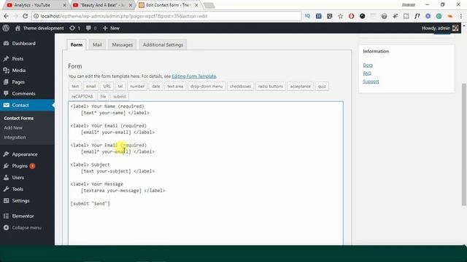This screenshot has width=467, height=262.
Task: Open the comments bubble in admin bar
Action: pyautogui.click(x=88, y=28)
